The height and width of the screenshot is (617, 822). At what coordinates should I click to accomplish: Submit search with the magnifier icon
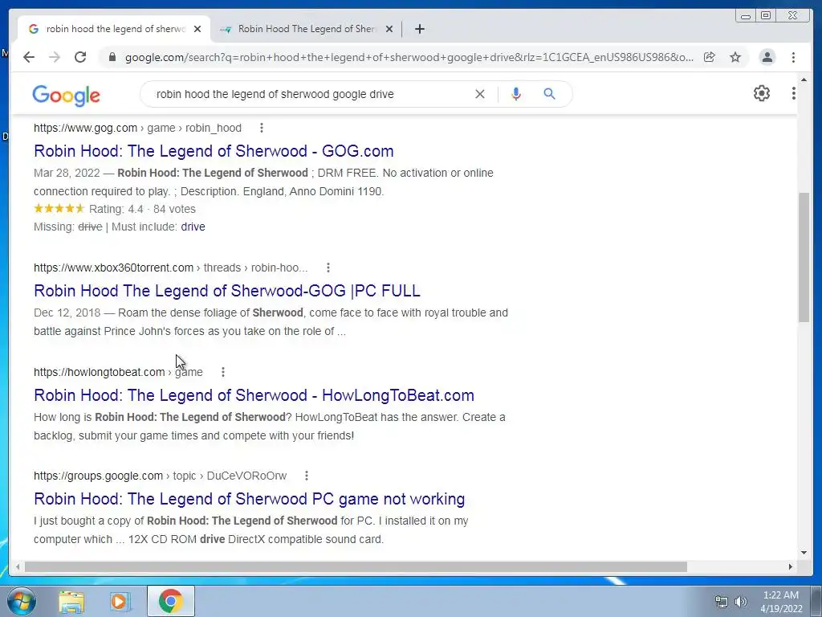(549, 94)
